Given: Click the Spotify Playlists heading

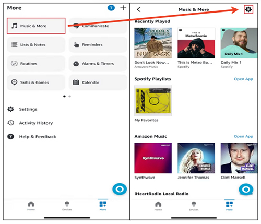Looking at the screenshot, I should (x=152, y=79).
